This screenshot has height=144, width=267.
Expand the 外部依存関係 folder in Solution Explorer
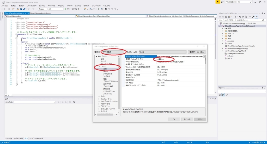[x=222, y=31]
